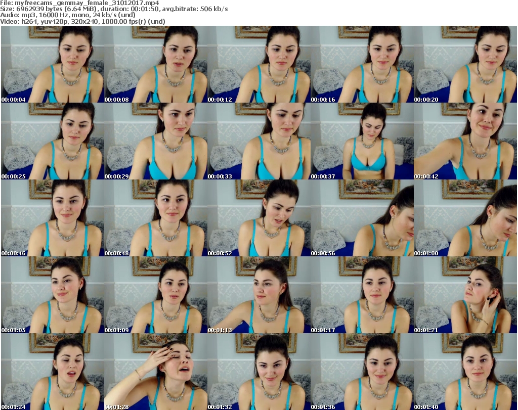The height and width of the screenshot is (410, 518).
Task: Select the frame stamped 00:00:16
Action: pyautogui.click(x=362, y=64)
